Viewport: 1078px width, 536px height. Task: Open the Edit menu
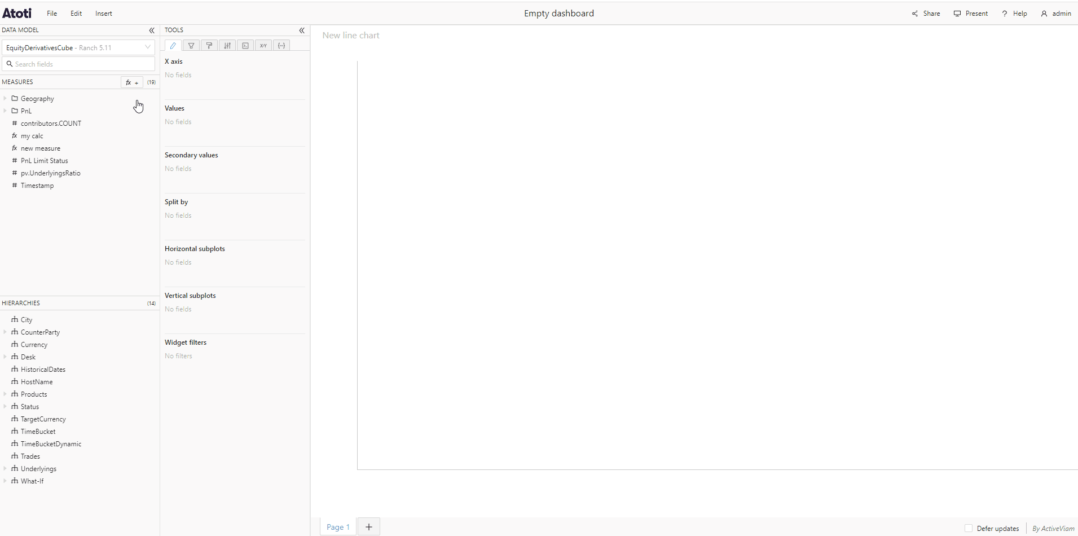[x=76, y=14]
